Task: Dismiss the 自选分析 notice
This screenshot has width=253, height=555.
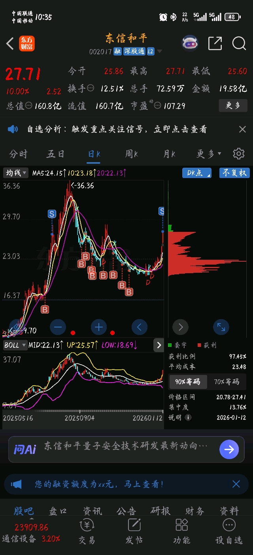Action: [242, 129]
